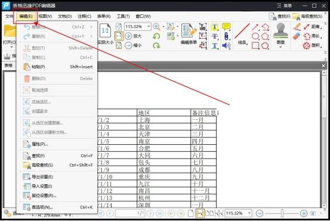330x221 pixels.
Task: Click the 备注信息1 header cell
Action: coord(203,113)
